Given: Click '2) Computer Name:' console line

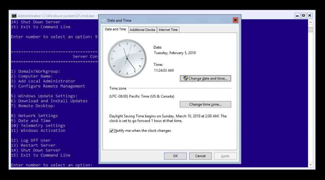Looking at the screenshot, I should click(32, 76).
